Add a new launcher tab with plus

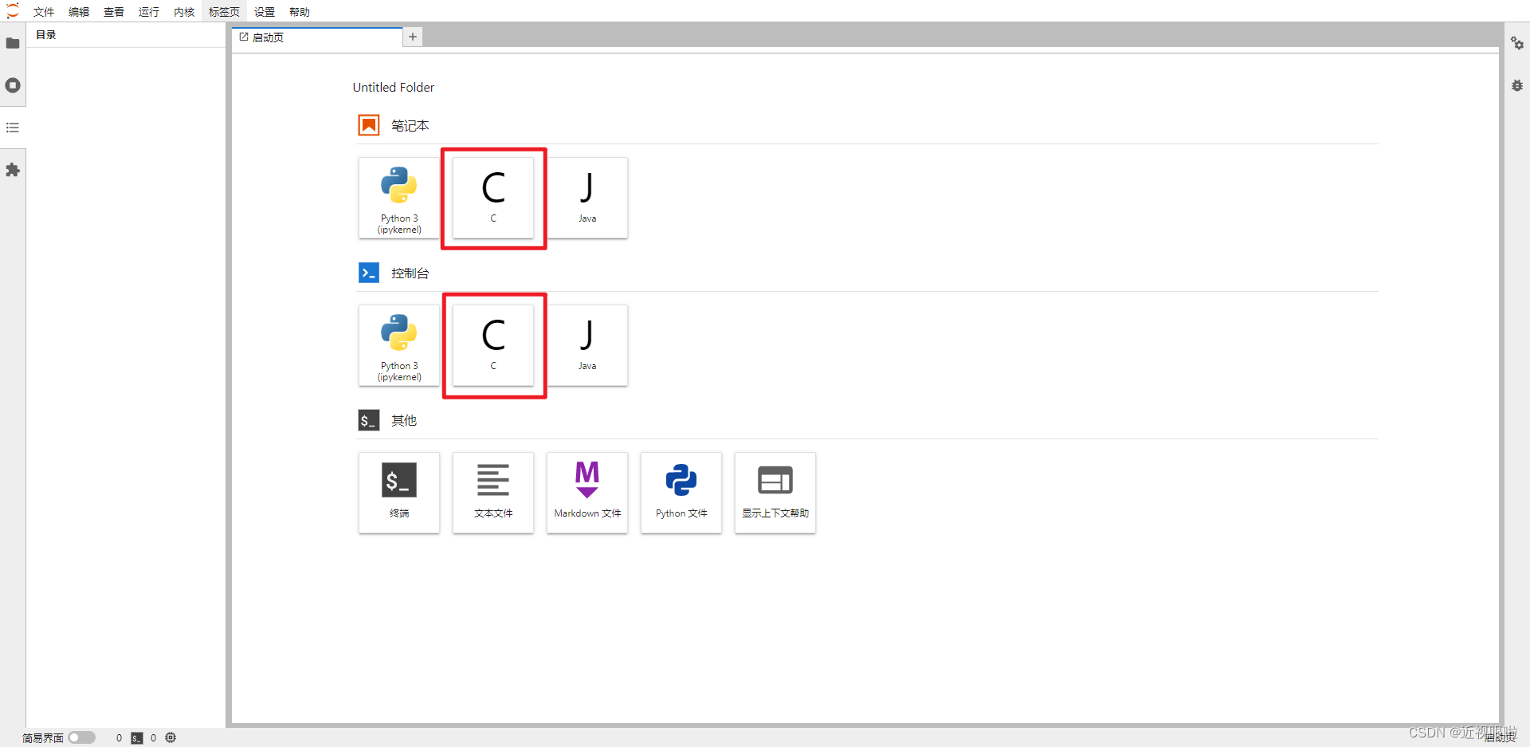click(x=413, y=37)
